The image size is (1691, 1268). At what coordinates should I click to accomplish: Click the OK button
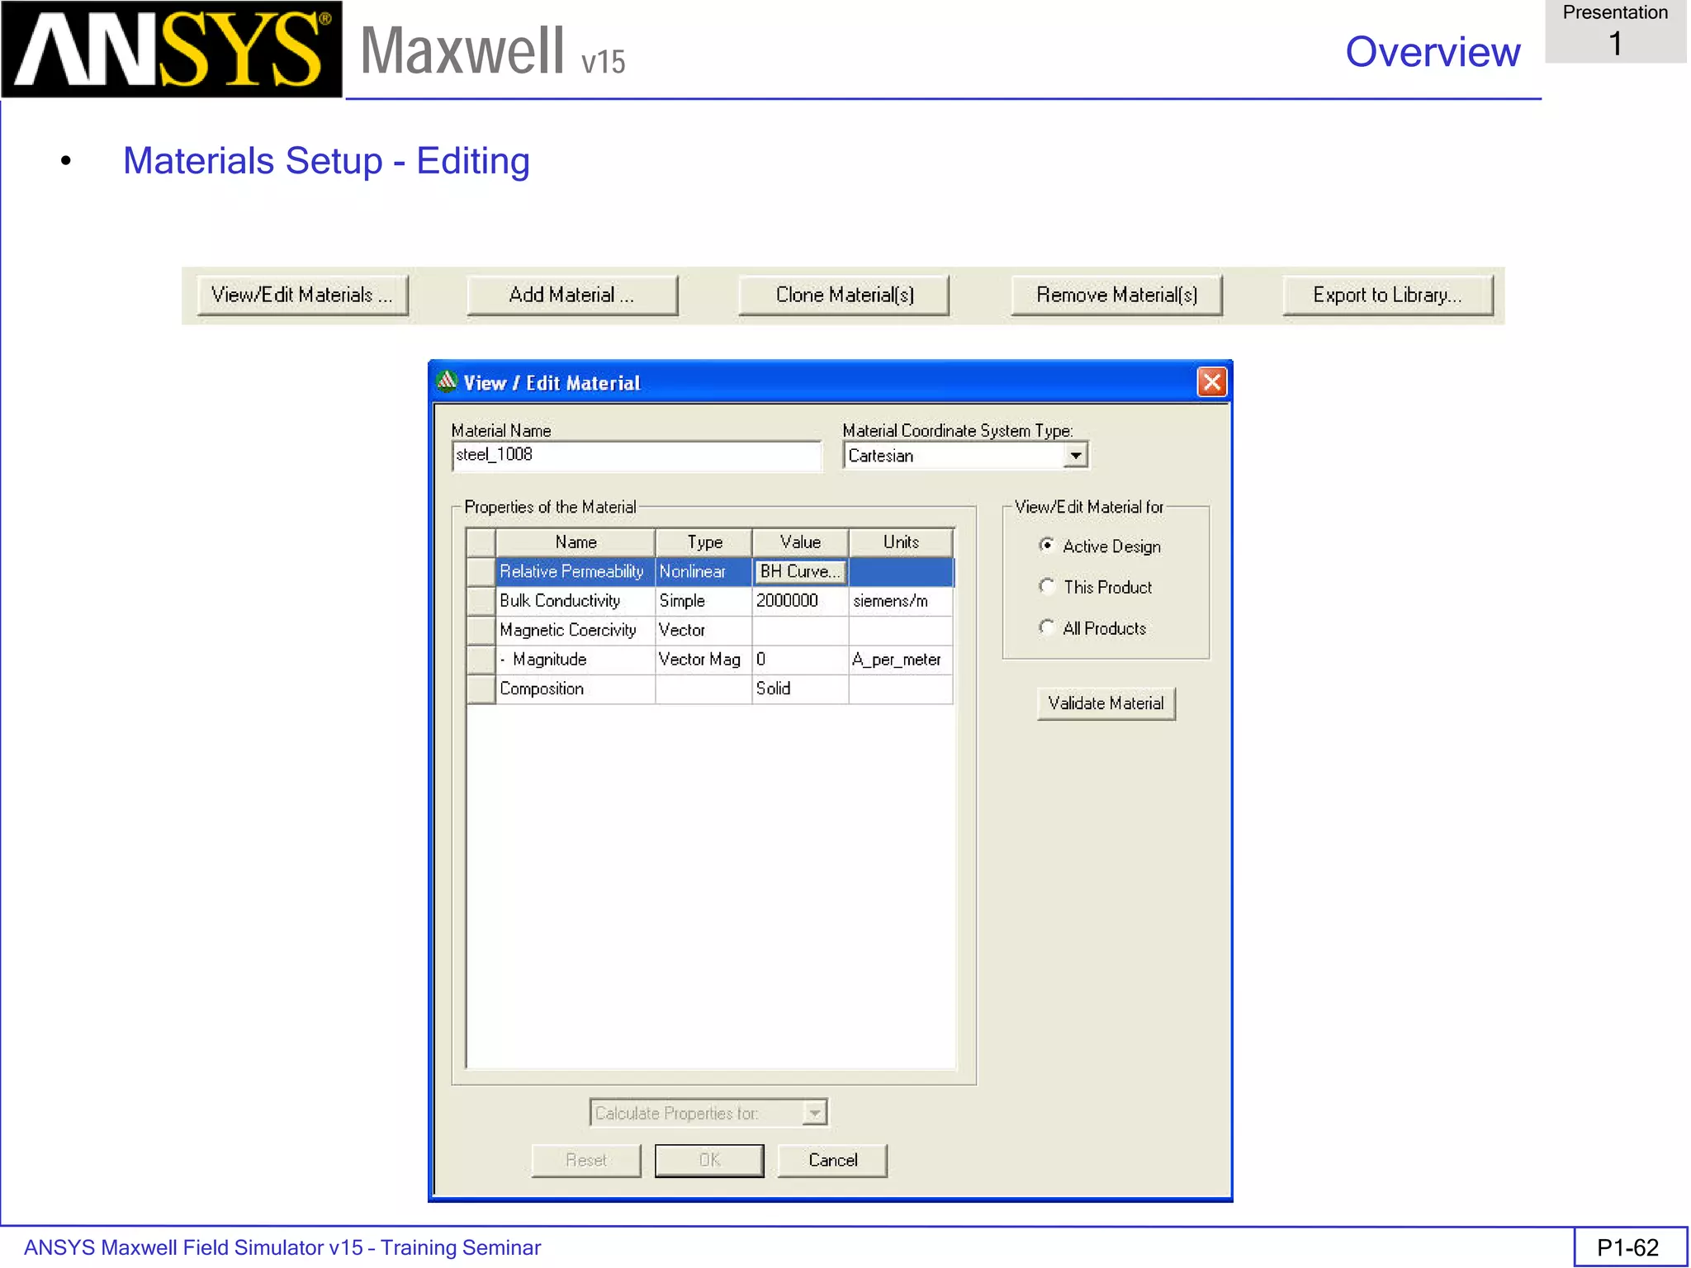(x=709, y=1160)
